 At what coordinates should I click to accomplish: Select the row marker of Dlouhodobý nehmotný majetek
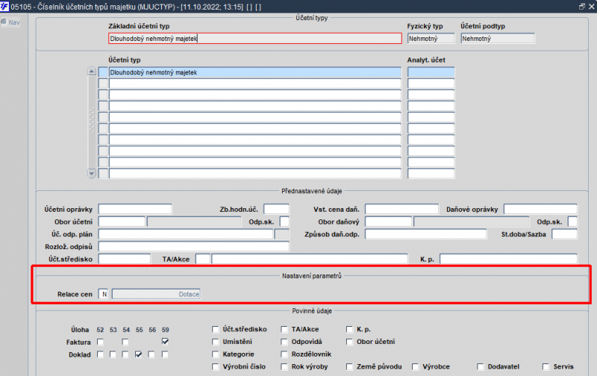point(104,72)
